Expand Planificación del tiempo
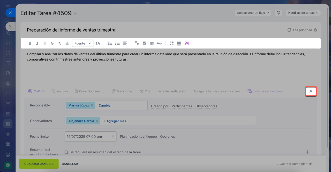Image resolution: width=331 pixels, height=172 pixels. click(138, 137)
